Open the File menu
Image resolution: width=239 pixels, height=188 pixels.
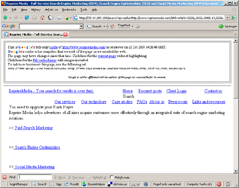(x=5, y=10)
